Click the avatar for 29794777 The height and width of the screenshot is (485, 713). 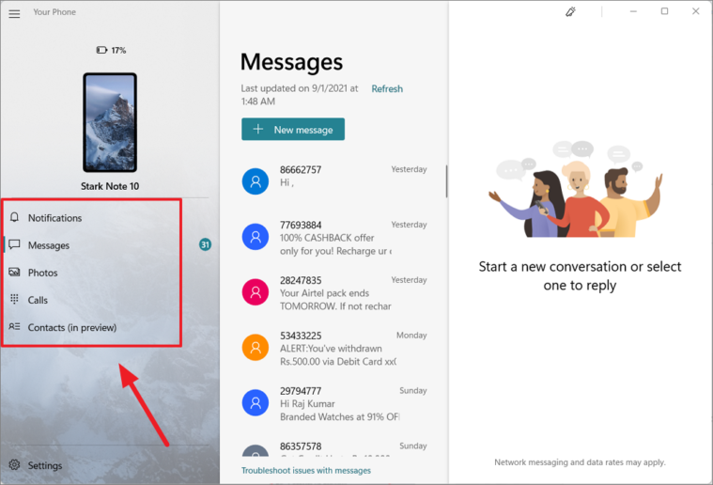256,403
